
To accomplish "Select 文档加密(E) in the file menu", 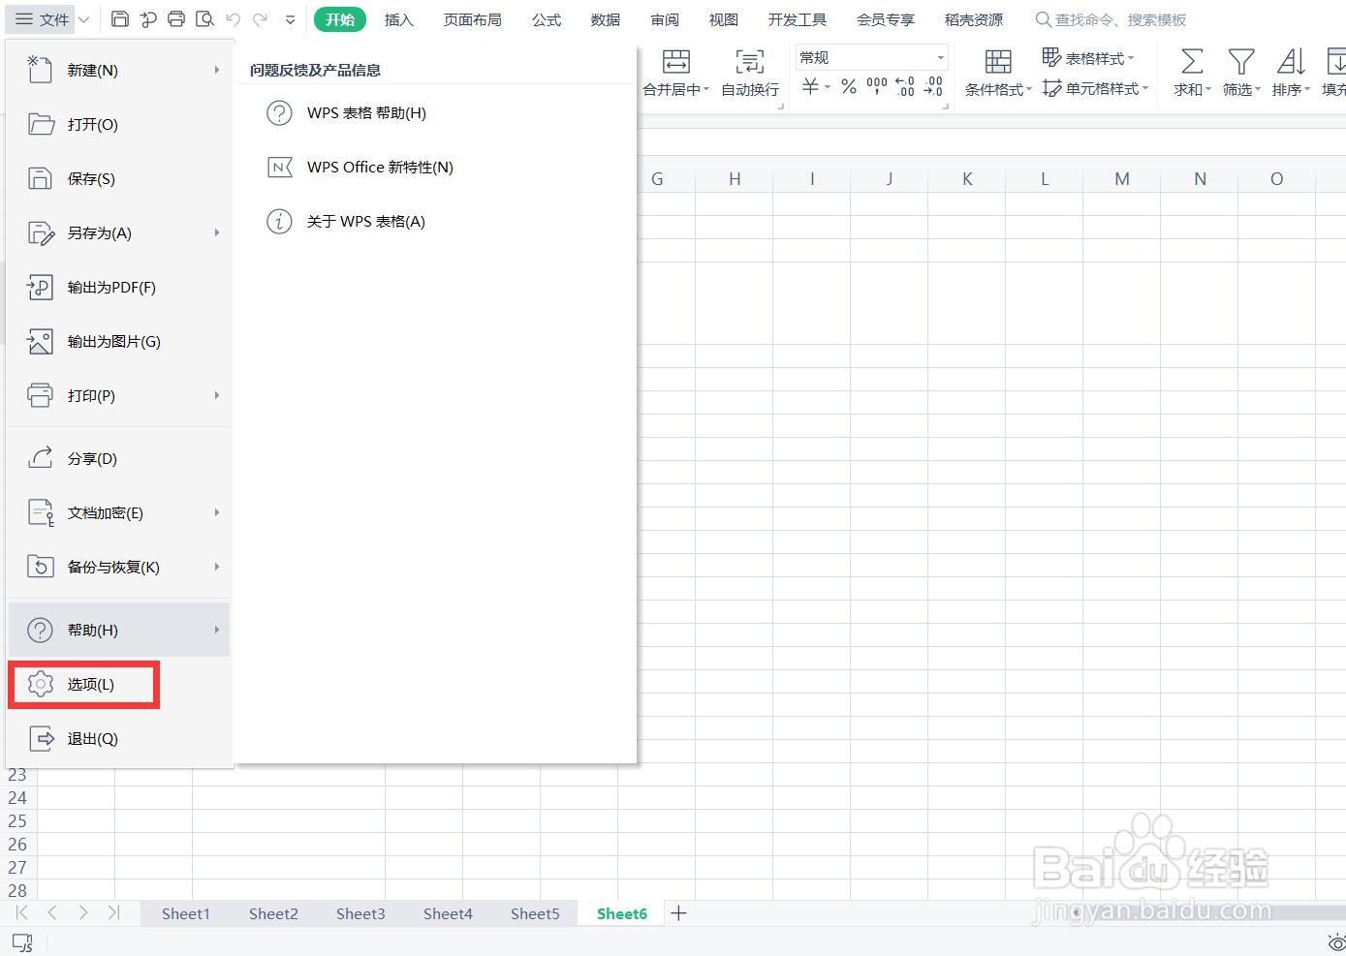I will (x=119, y=512).
